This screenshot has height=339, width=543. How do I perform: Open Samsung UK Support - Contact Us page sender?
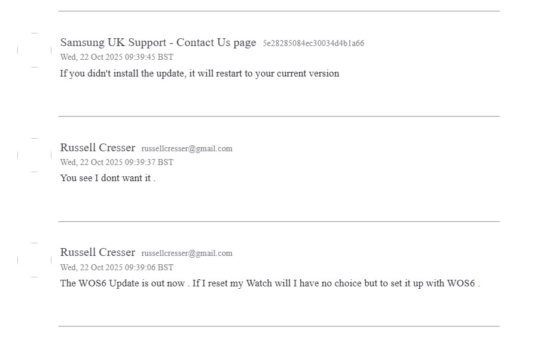pyautogui.click(x=158, y=42)
